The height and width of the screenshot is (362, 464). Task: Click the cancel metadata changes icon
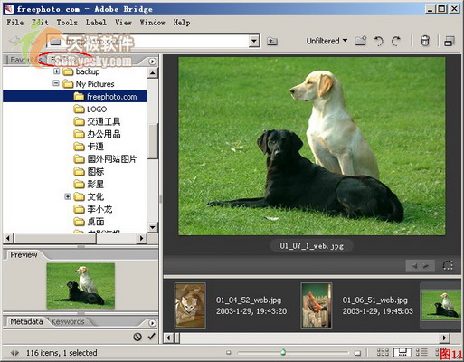(x=137, y=337)
